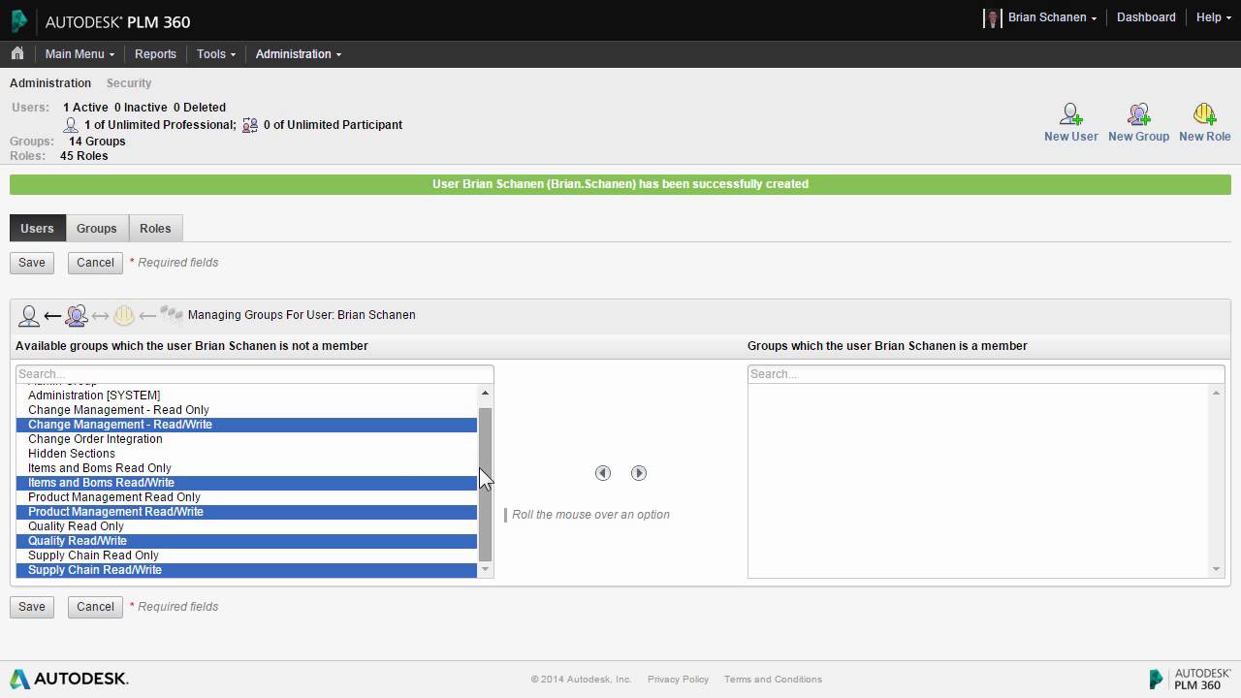Deselect Change Management - Read/Write group
This screenshot has width=1241, height=698.
[x=246, y=425]
